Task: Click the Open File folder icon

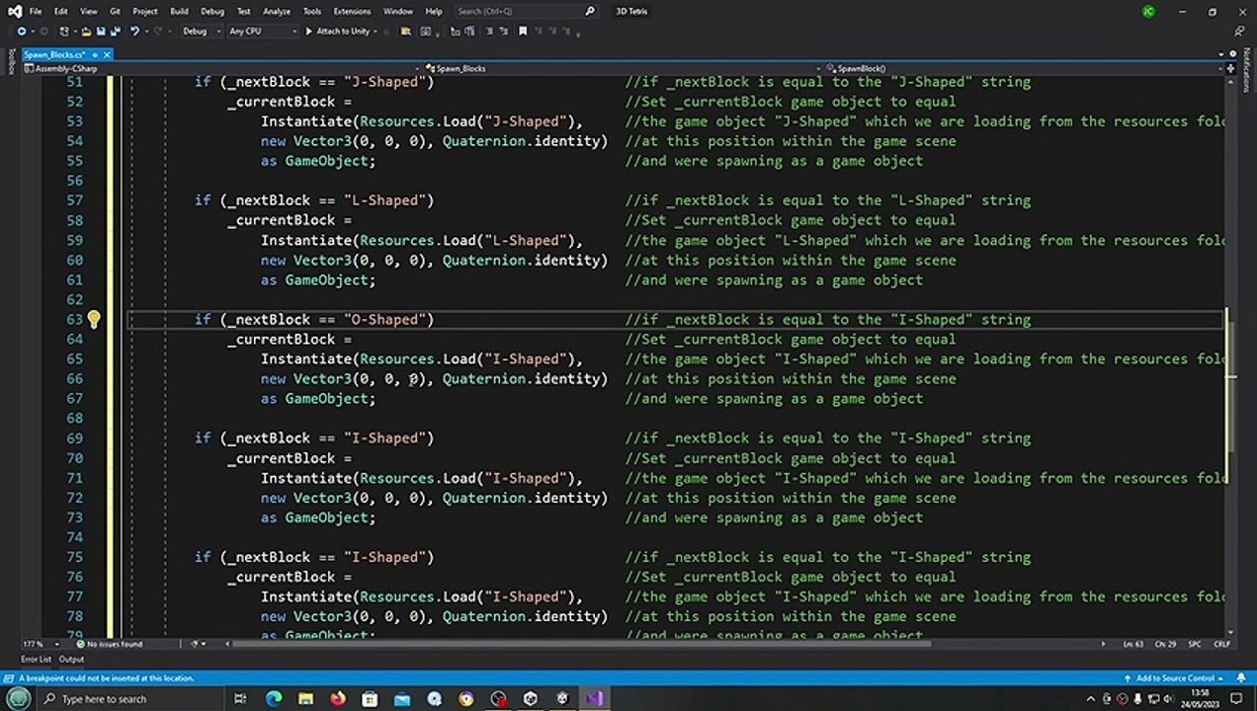Action: tap(86, 32)
